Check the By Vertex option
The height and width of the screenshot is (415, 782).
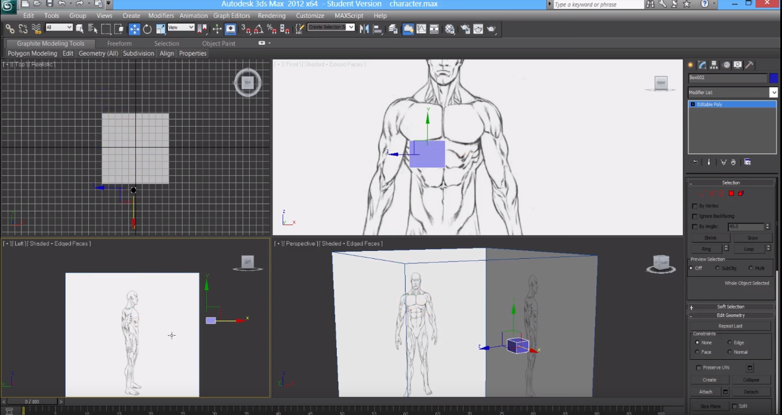click(x=694, y=205)
